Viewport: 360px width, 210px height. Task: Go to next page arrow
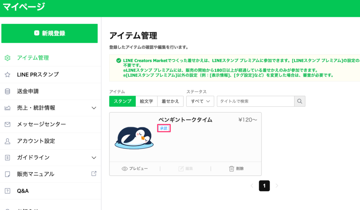click(277, 186)
